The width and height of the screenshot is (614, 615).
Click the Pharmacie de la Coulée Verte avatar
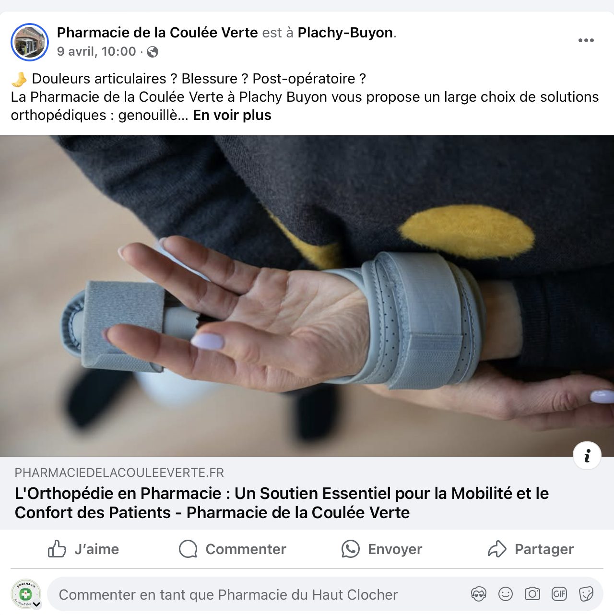pyautogui.click(x=30, y=42)
